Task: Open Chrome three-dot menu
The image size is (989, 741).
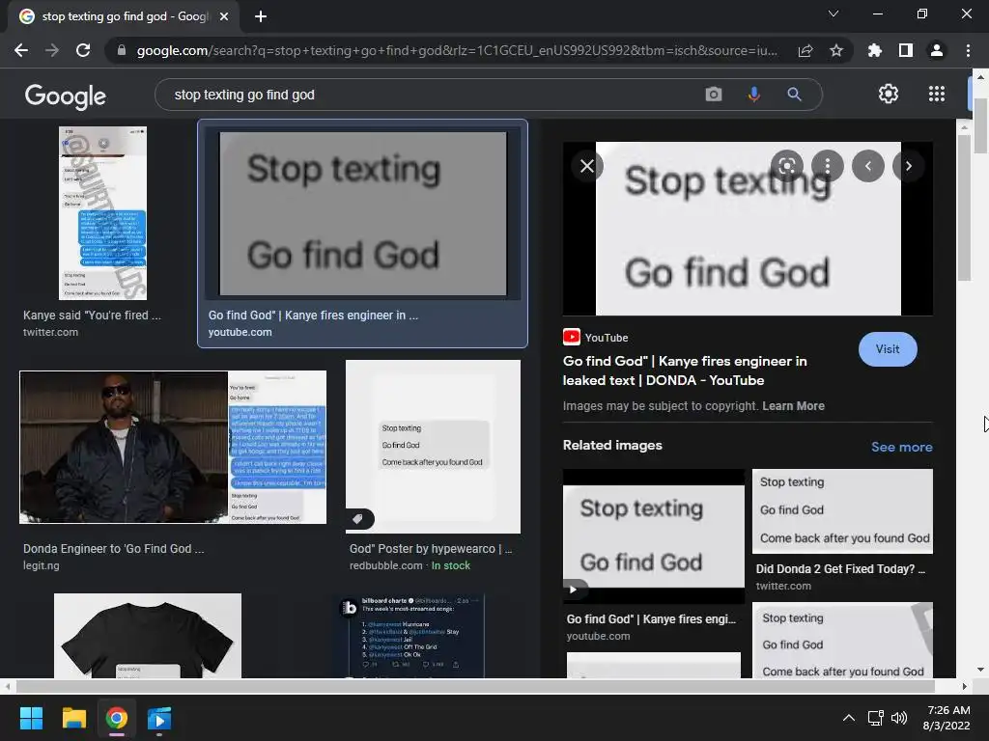Action: click(968, 50)
